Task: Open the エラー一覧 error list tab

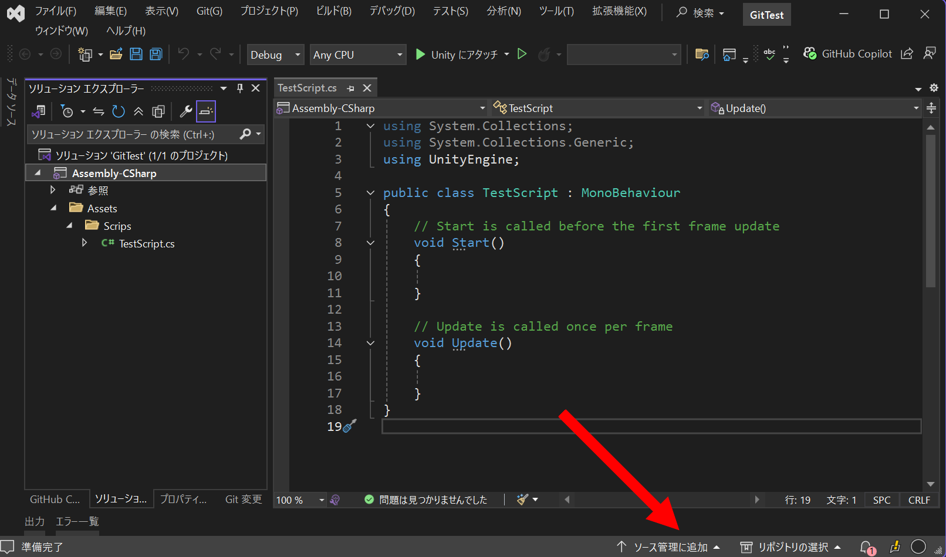Action: point(77,521)
